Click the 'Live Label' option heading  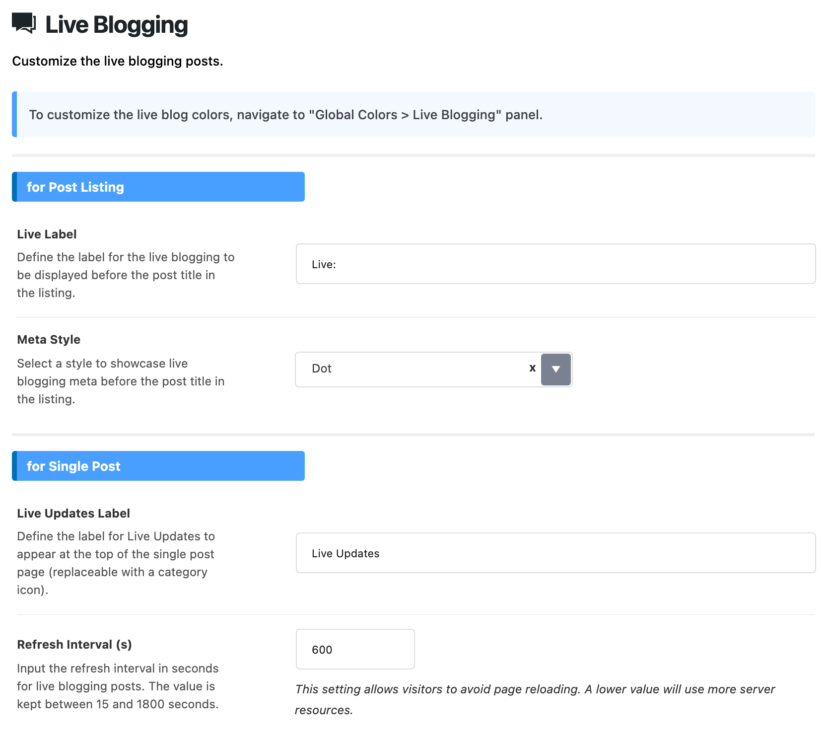[x=47, y=234]
